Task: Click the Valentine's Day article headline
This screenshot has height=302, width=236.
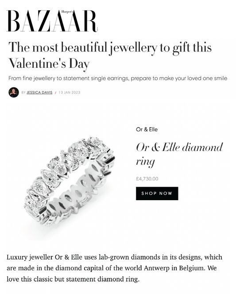Action: pyautogui.click(x=110, y=55)
